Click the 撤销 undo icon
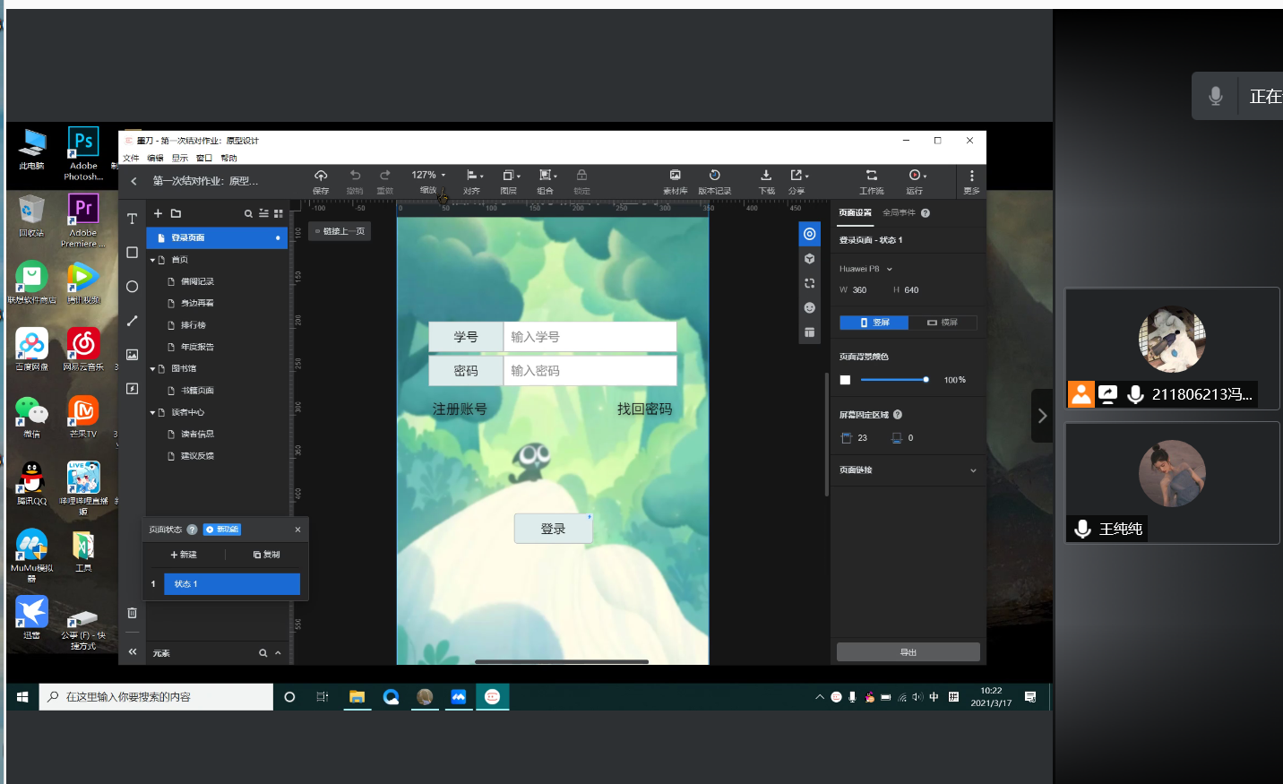 click(x=355, y=175)
